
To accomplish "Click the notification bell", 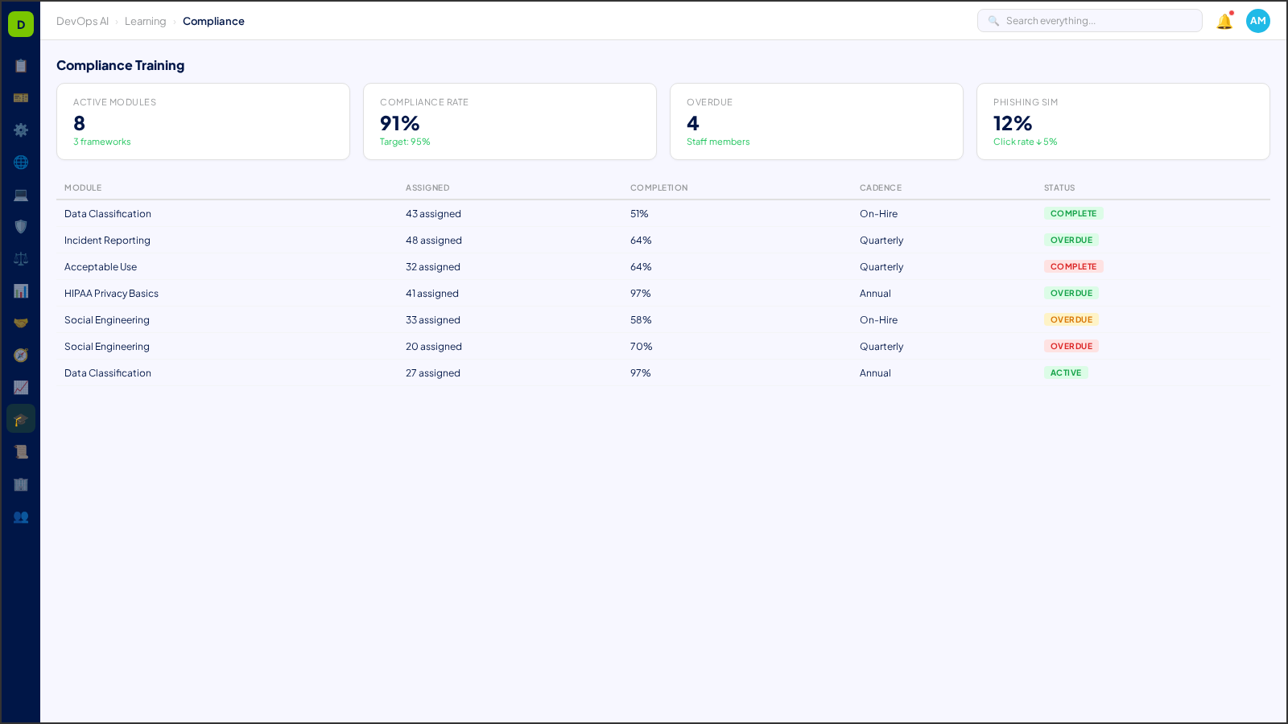I will (x=1223, y=22).
